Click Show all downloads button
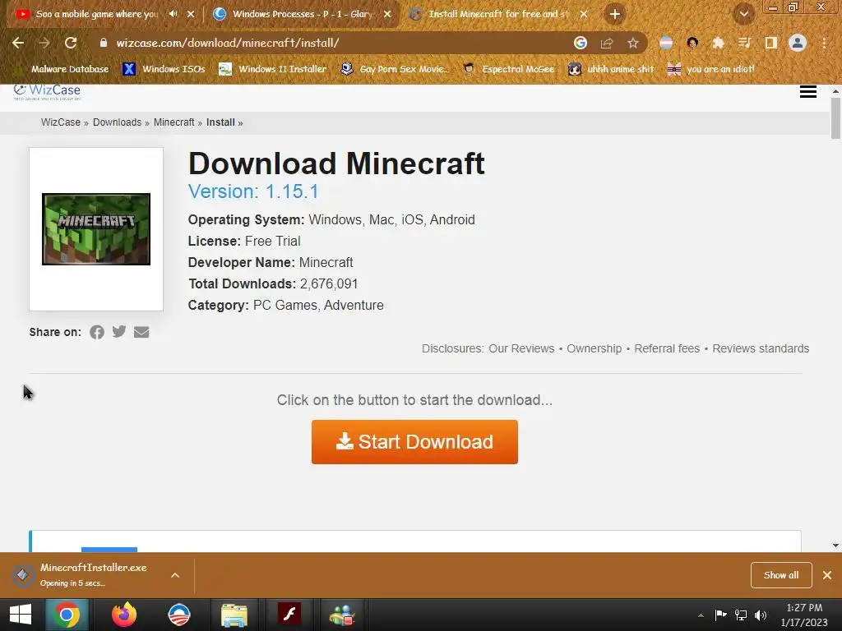This screenshot has width=842, height=631. pos(781,575)
